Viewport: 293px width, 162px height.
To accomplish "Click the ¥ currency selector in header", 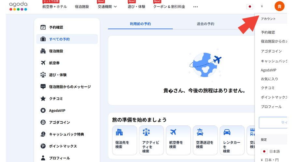I will (x=262, y=6).
